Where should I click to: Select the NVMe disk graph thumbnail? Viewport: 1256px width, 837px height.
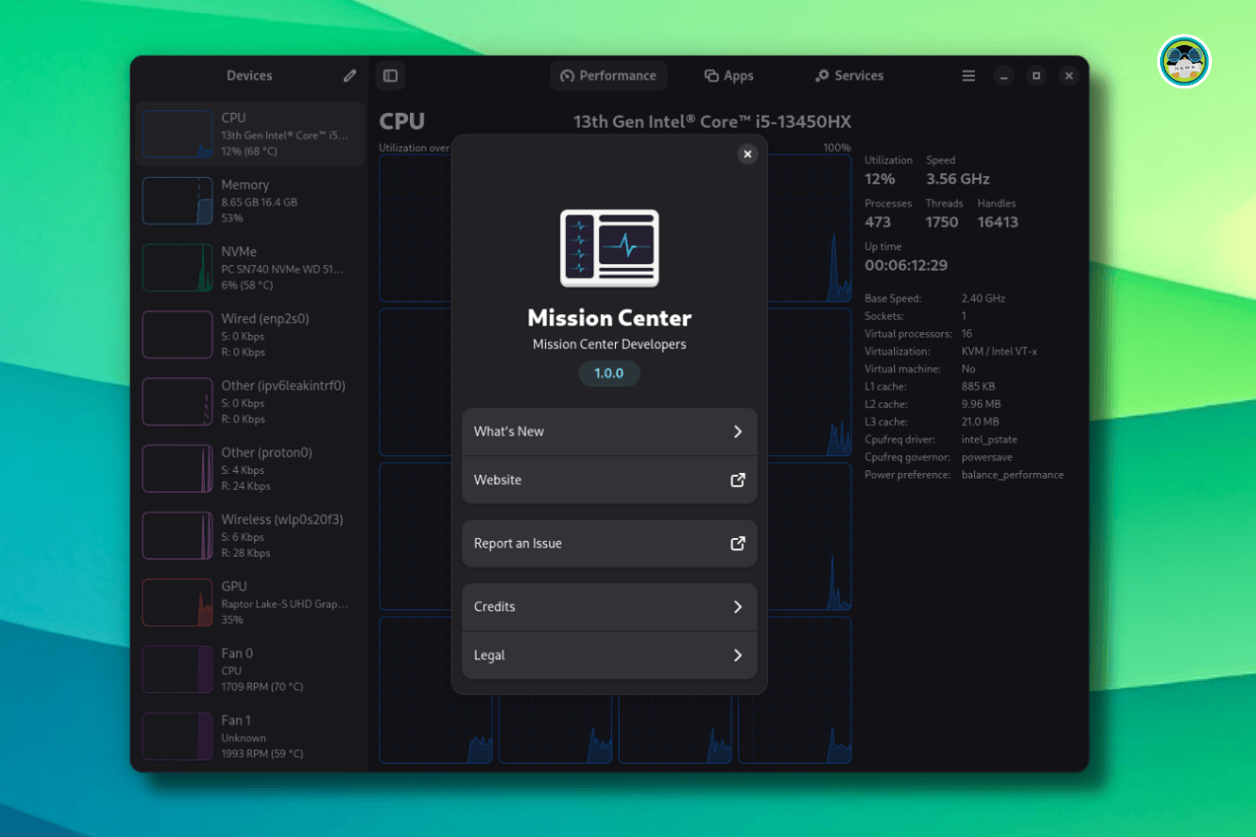click(x=178, y=268)
